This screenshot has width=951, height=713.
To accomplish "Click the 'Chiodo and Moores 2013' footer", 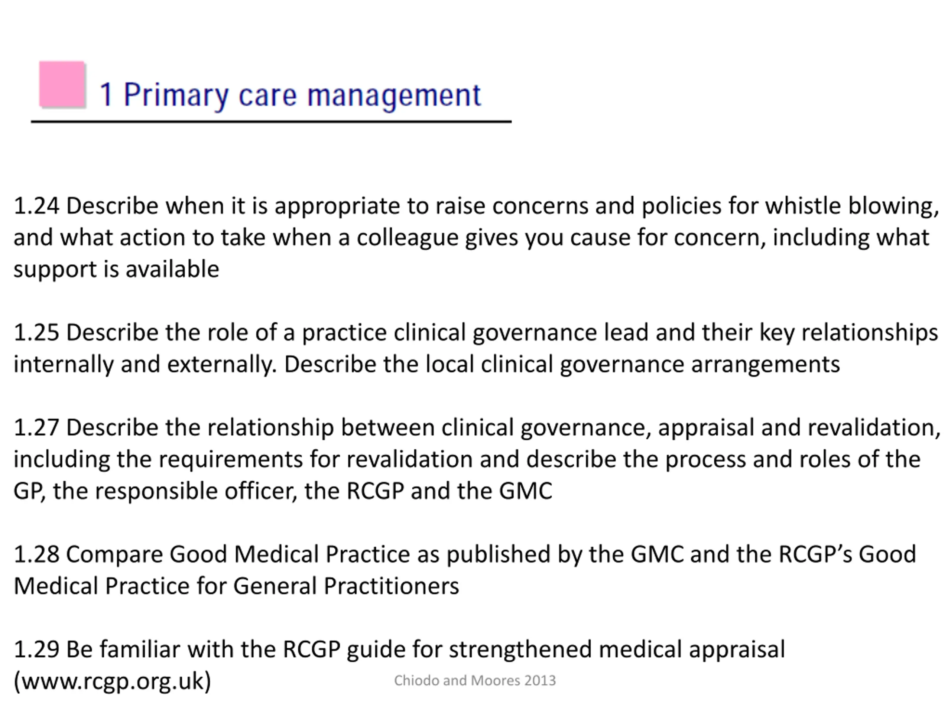I will (x=475, y=681).
